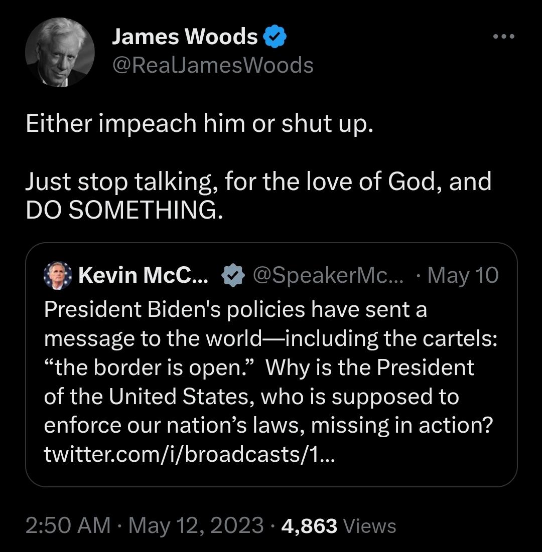Click the "Views" label
Image resolution: width=542 pixels, height=552 pixels.
click(370, 526)
